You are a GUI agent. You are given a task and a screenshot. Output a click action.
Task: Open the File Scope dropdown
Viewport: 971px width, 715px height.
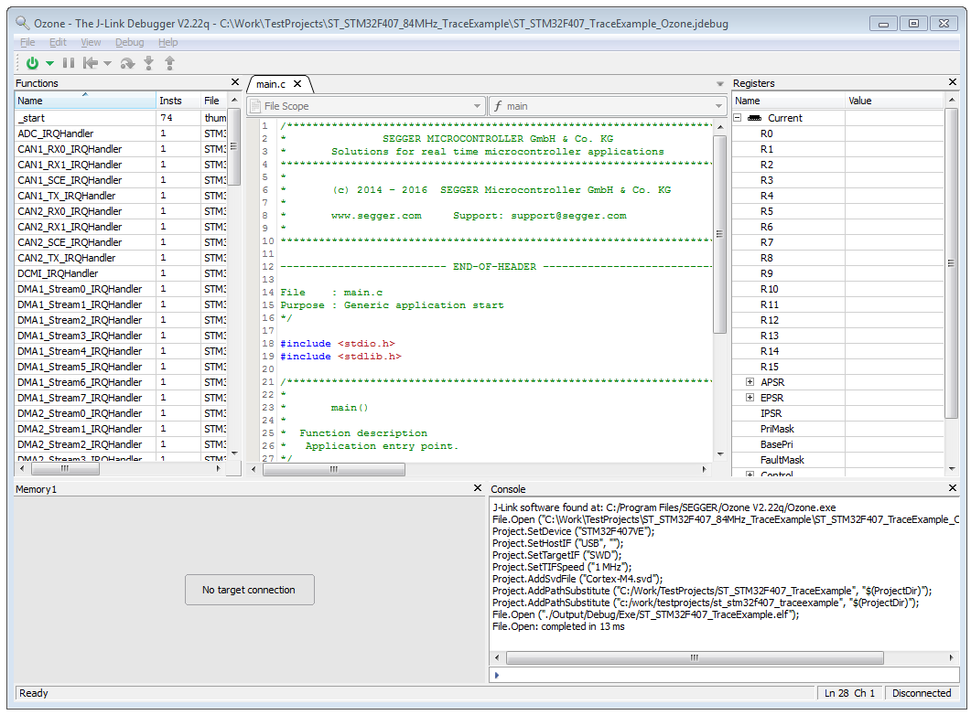click(x=366, y=106)
